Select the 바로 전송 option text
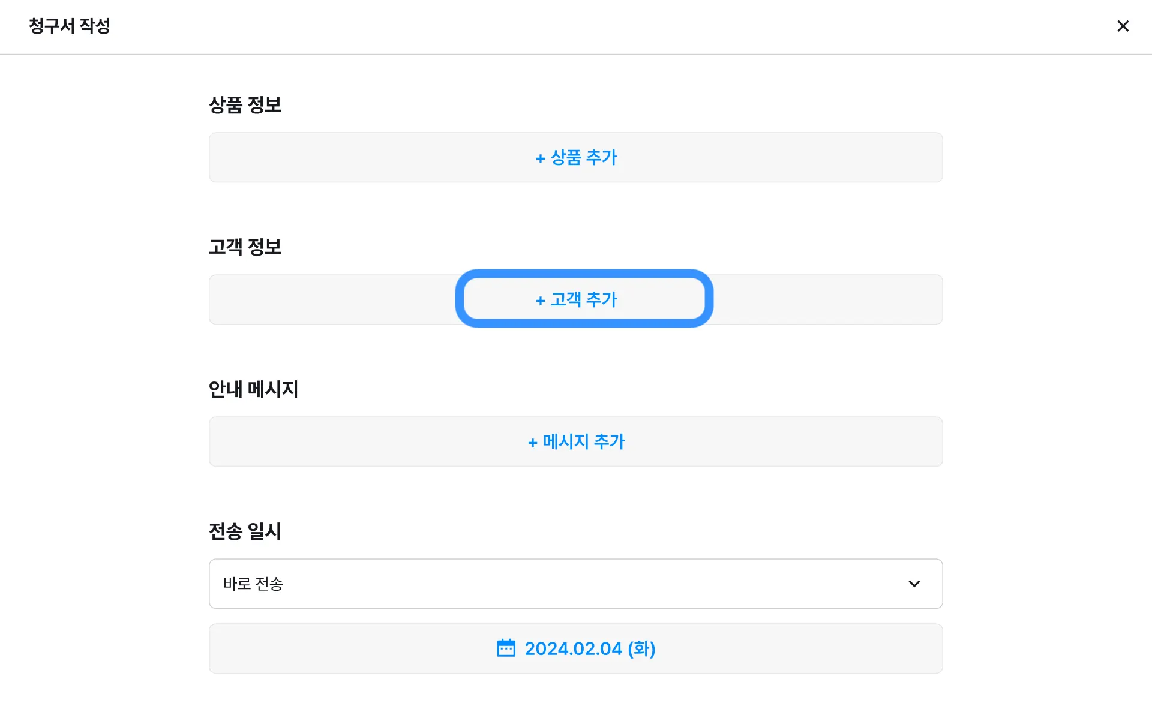The width and height of the screenshot is (1152, 703). 253,584
